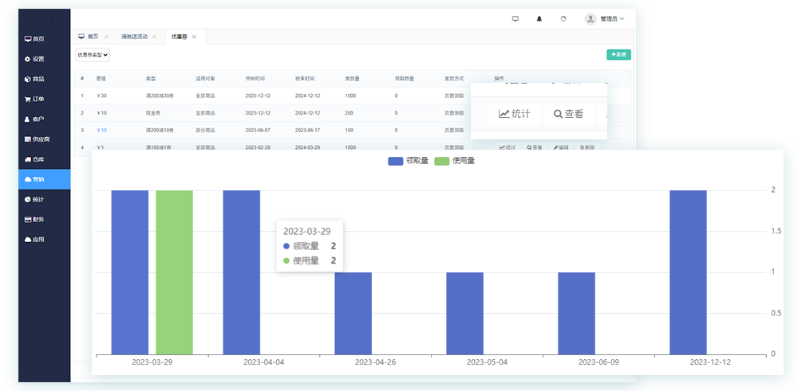798x391 pixels.
Task: Select 客户 customers in the sidebar
Action: click(34, 119)
